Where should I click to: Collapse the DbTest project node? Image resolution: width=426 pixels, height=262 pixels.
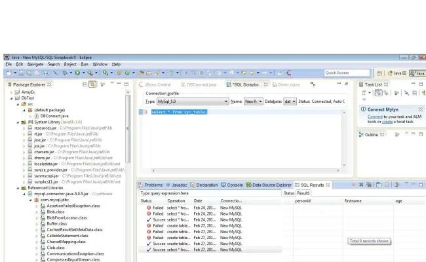(x=11, y=98)
